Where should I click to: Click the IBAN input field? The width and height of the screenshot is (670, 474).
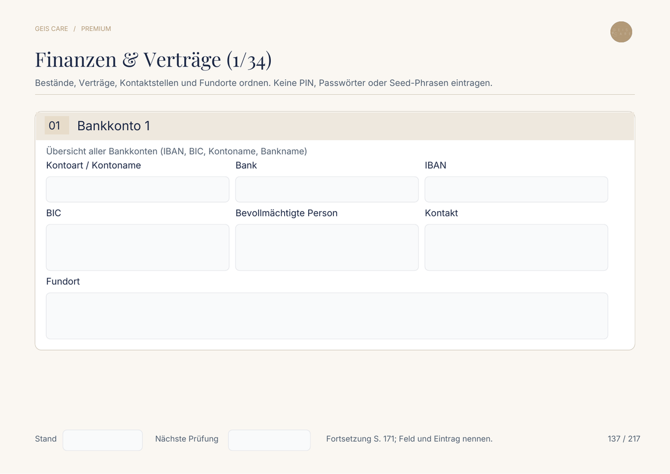(516, 189)
